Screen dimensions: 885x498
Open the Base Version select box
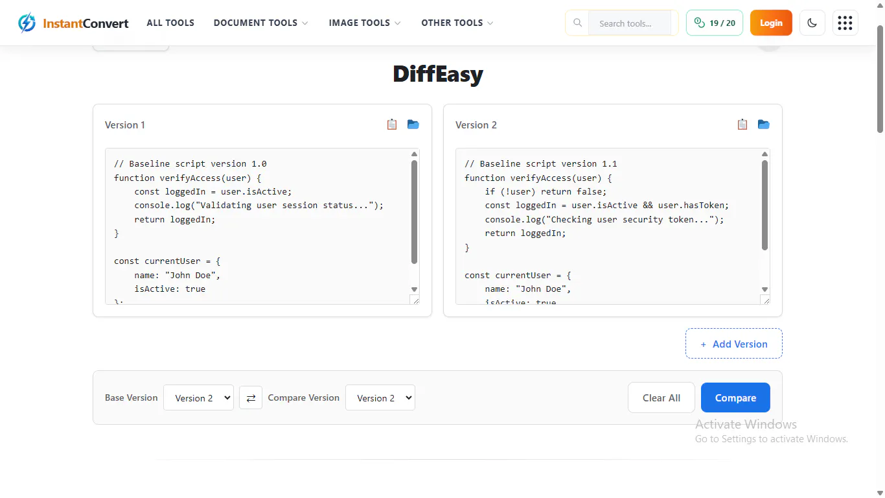(x=198, y=397)
